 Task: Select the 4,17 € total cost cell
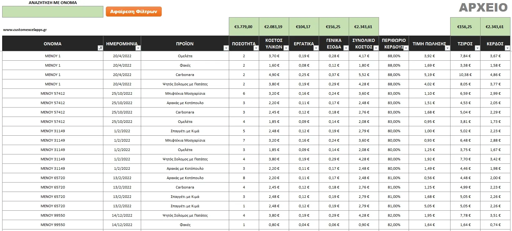364,56
